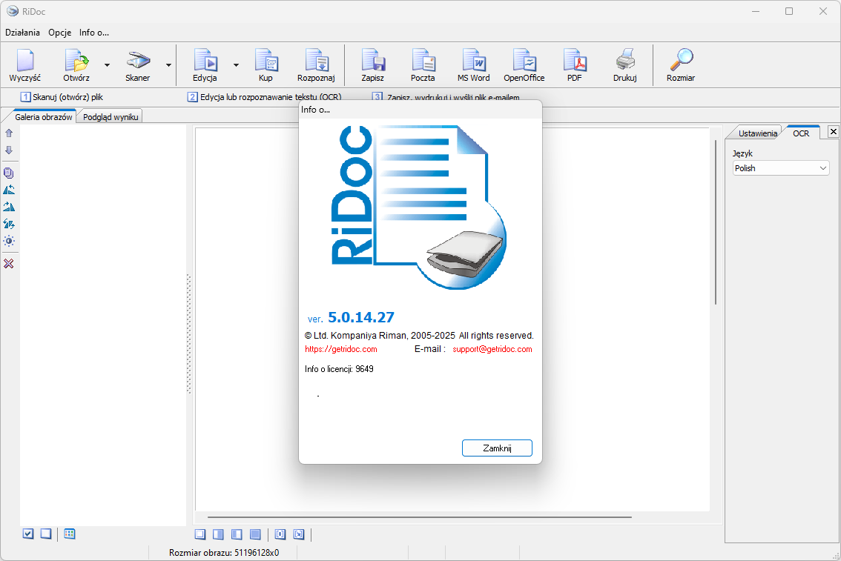
Task: Expand the Skaner dropdown arrow
Action: click(x=168, y=64)
